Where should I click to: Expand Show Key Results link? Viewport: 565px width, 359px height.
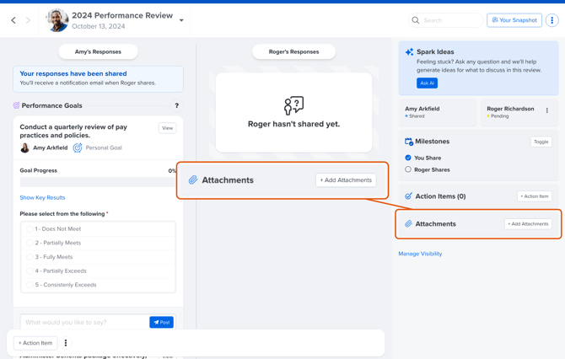42,198
